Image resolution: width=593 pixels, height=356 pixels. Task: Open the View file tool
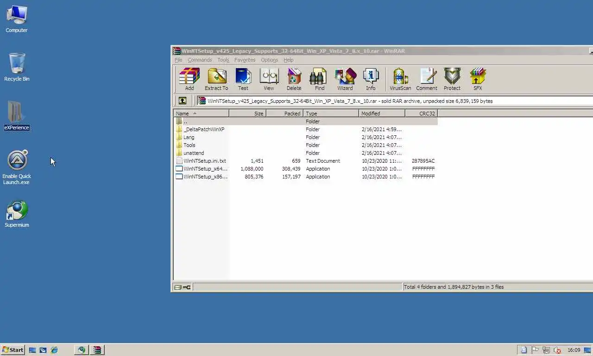tap(269, 79)
